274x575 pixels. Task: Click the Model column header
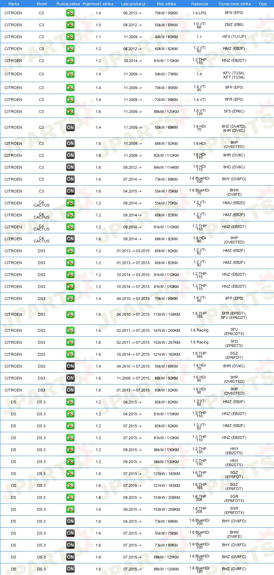(x=42, y=4)
